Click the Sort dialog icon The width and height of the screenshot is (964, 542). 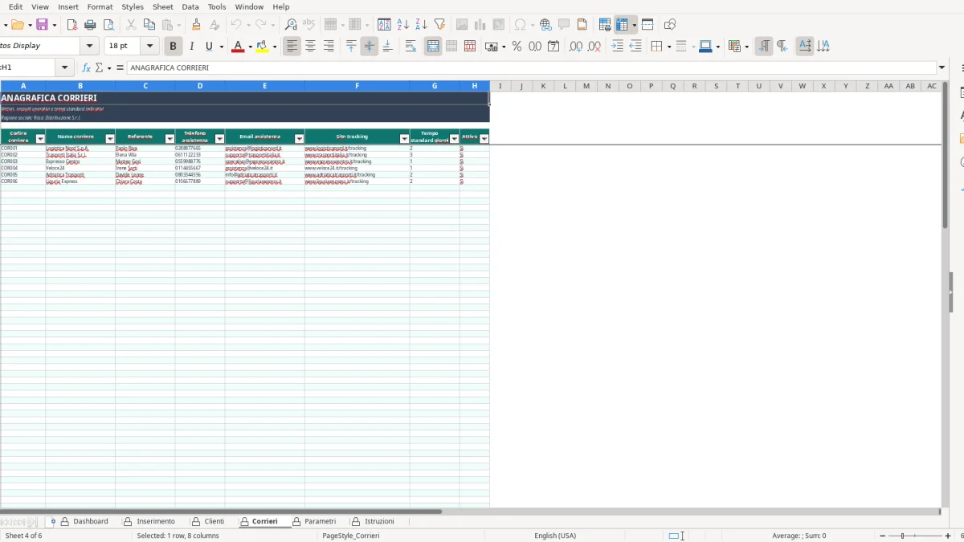coord(385,25)
